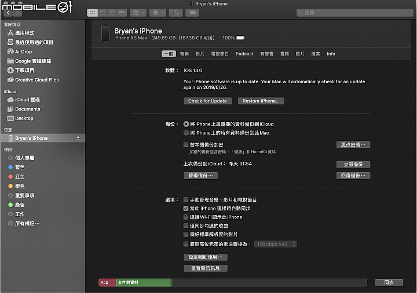The width and height of the screenshot is (417, 293).
Task: Open iCloud 雲碟 in the sidebar
Action: (x=23, y=99)
